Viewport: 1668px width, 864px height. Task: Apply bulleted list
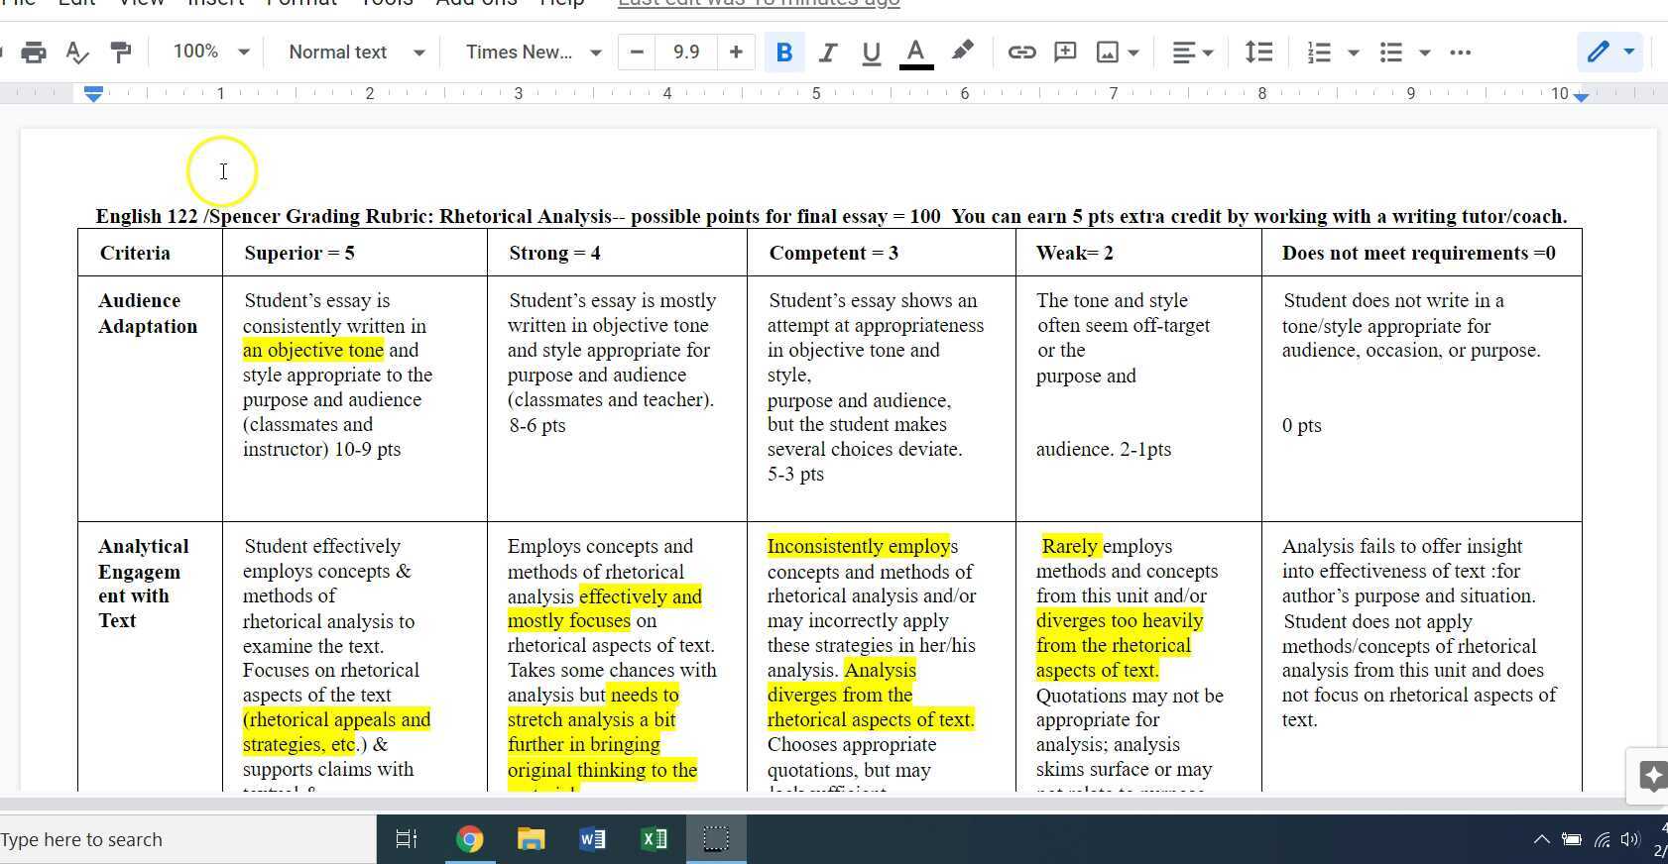tap(1391, 53)
